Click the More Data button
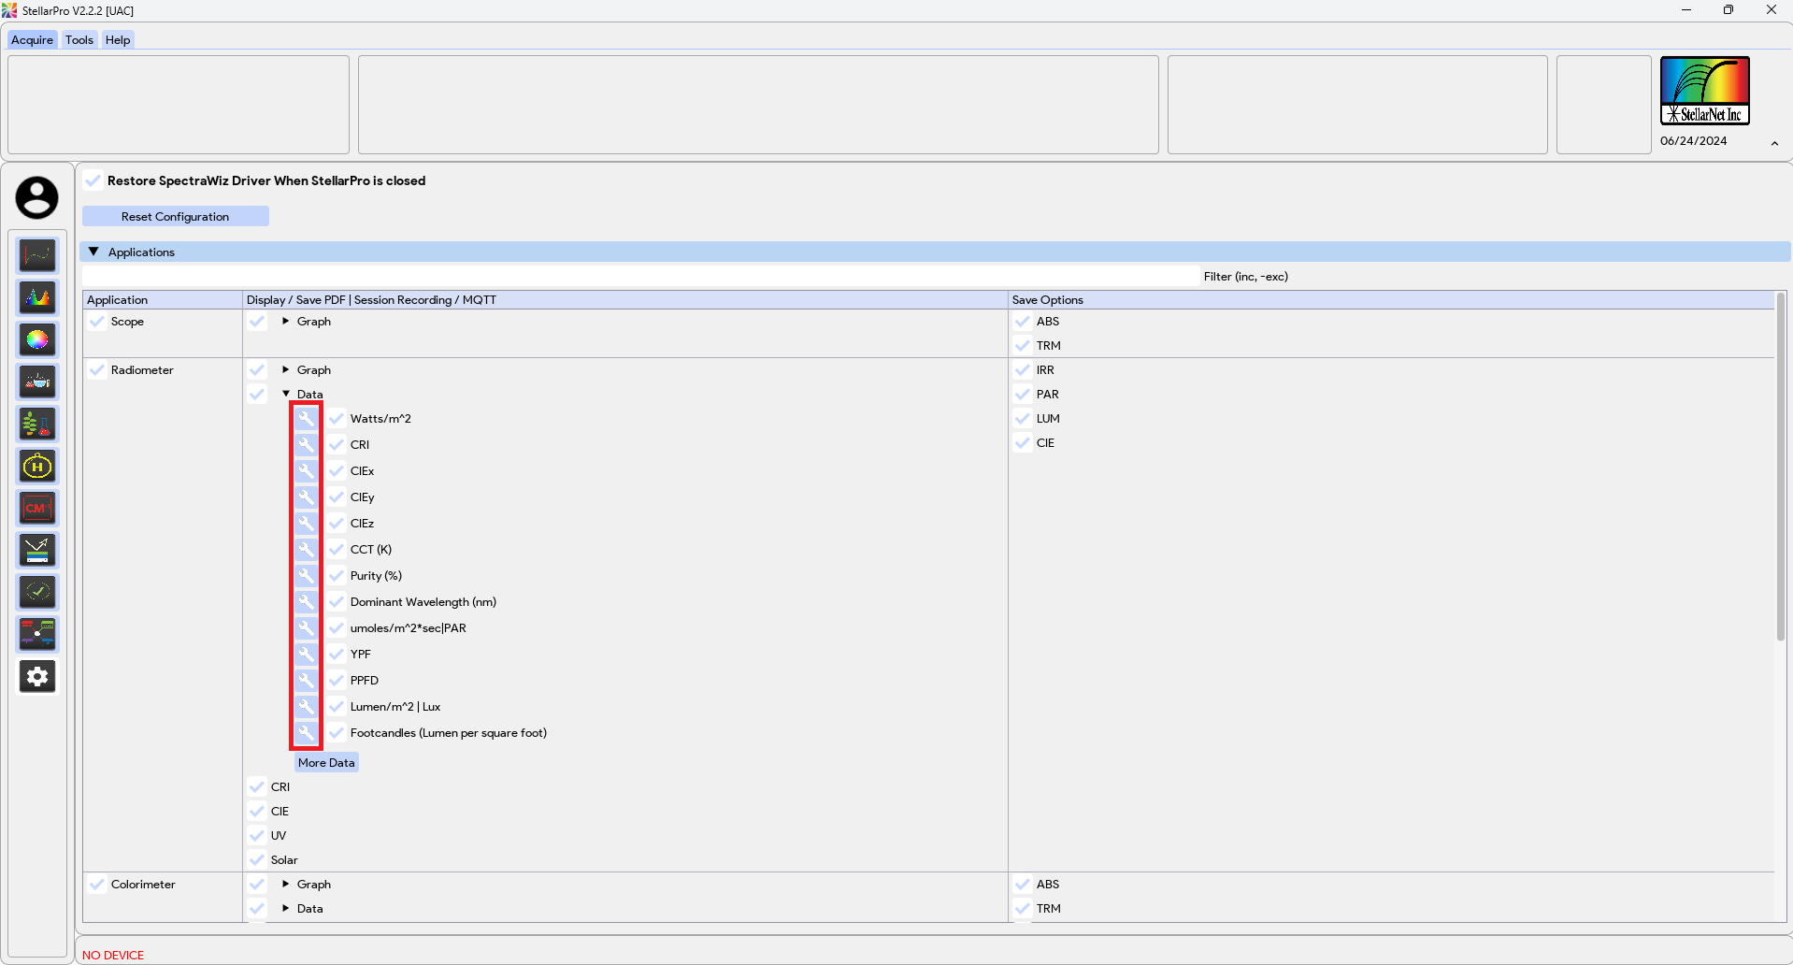This screenshot has width=1793, height=965. [x=326, y=763]
